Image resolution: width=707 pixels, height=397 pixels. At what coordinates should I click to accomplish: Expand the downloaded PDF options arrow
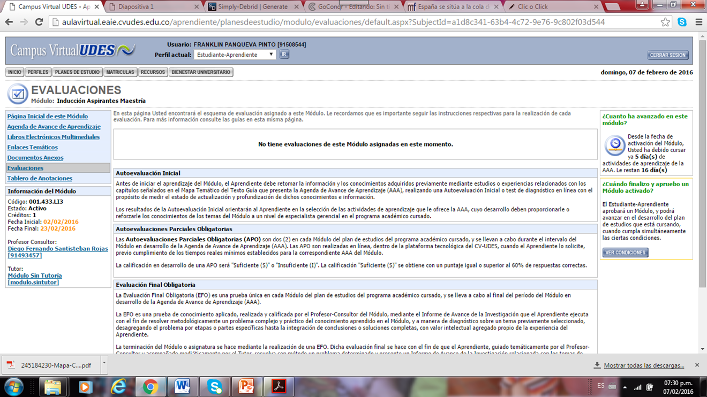104,364
